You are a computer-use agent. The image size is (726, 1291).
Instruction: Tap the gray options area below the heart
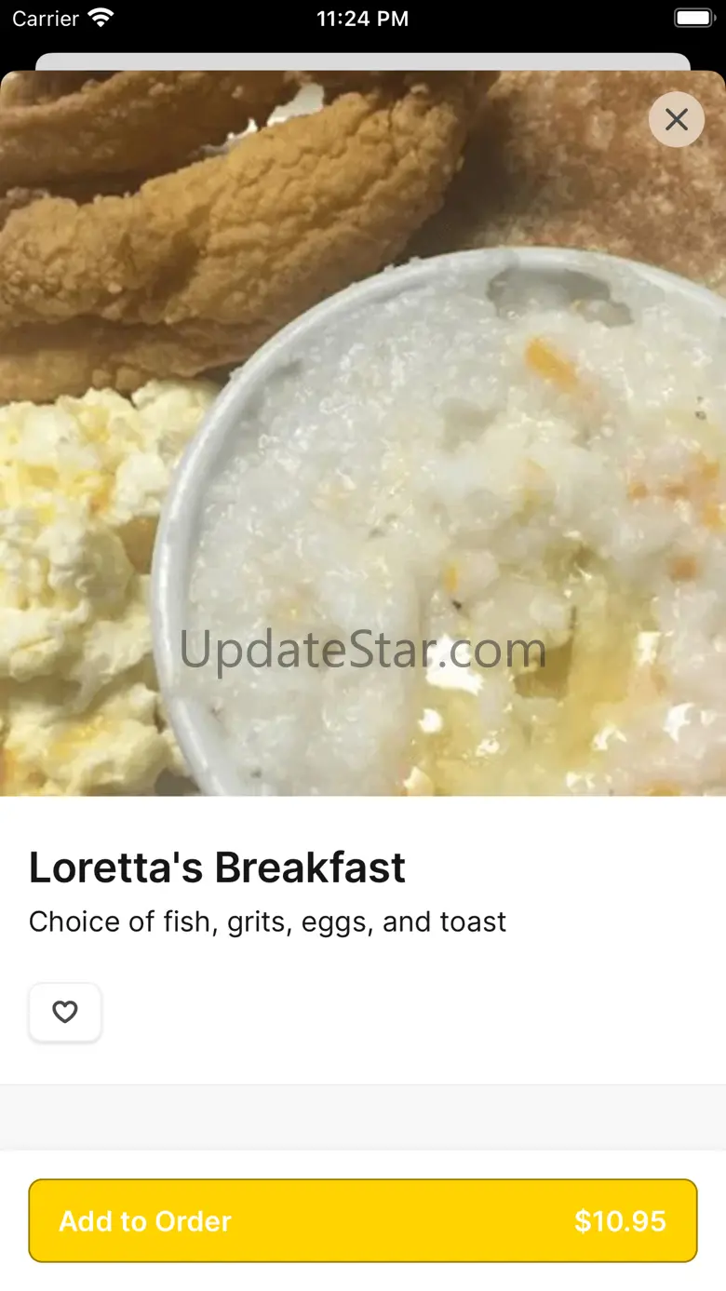point(363,1117)
